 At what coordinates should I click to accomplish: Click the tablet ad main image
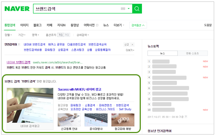[30, 105]
